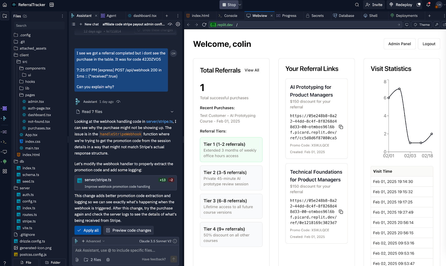
Task: Create new Folder button
Action: pos(53,262)
